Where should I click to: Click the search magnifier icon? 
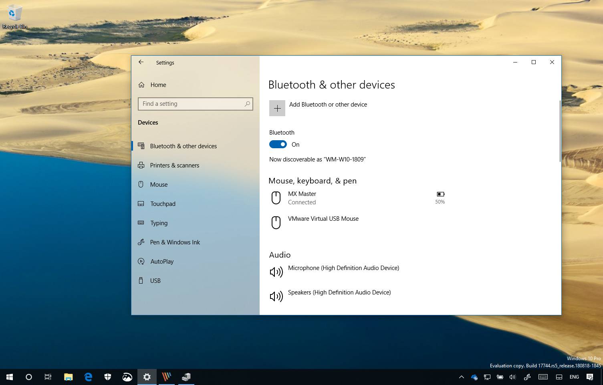coord(247,104)
